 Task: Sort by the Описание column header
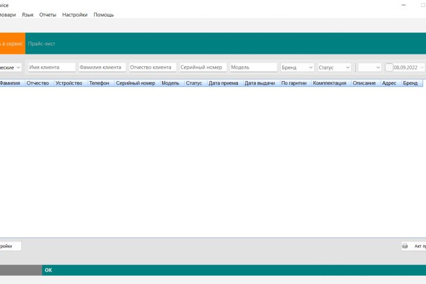tap(366, 83)
